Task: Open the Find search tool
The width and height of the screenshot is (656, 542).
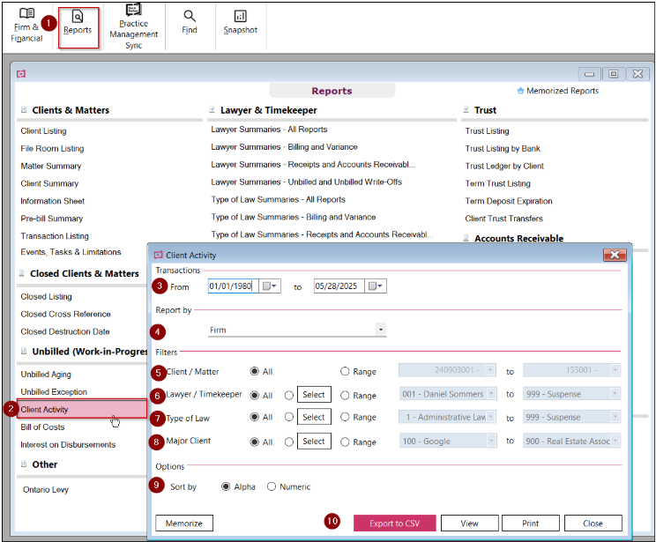Action: (190, 22)
